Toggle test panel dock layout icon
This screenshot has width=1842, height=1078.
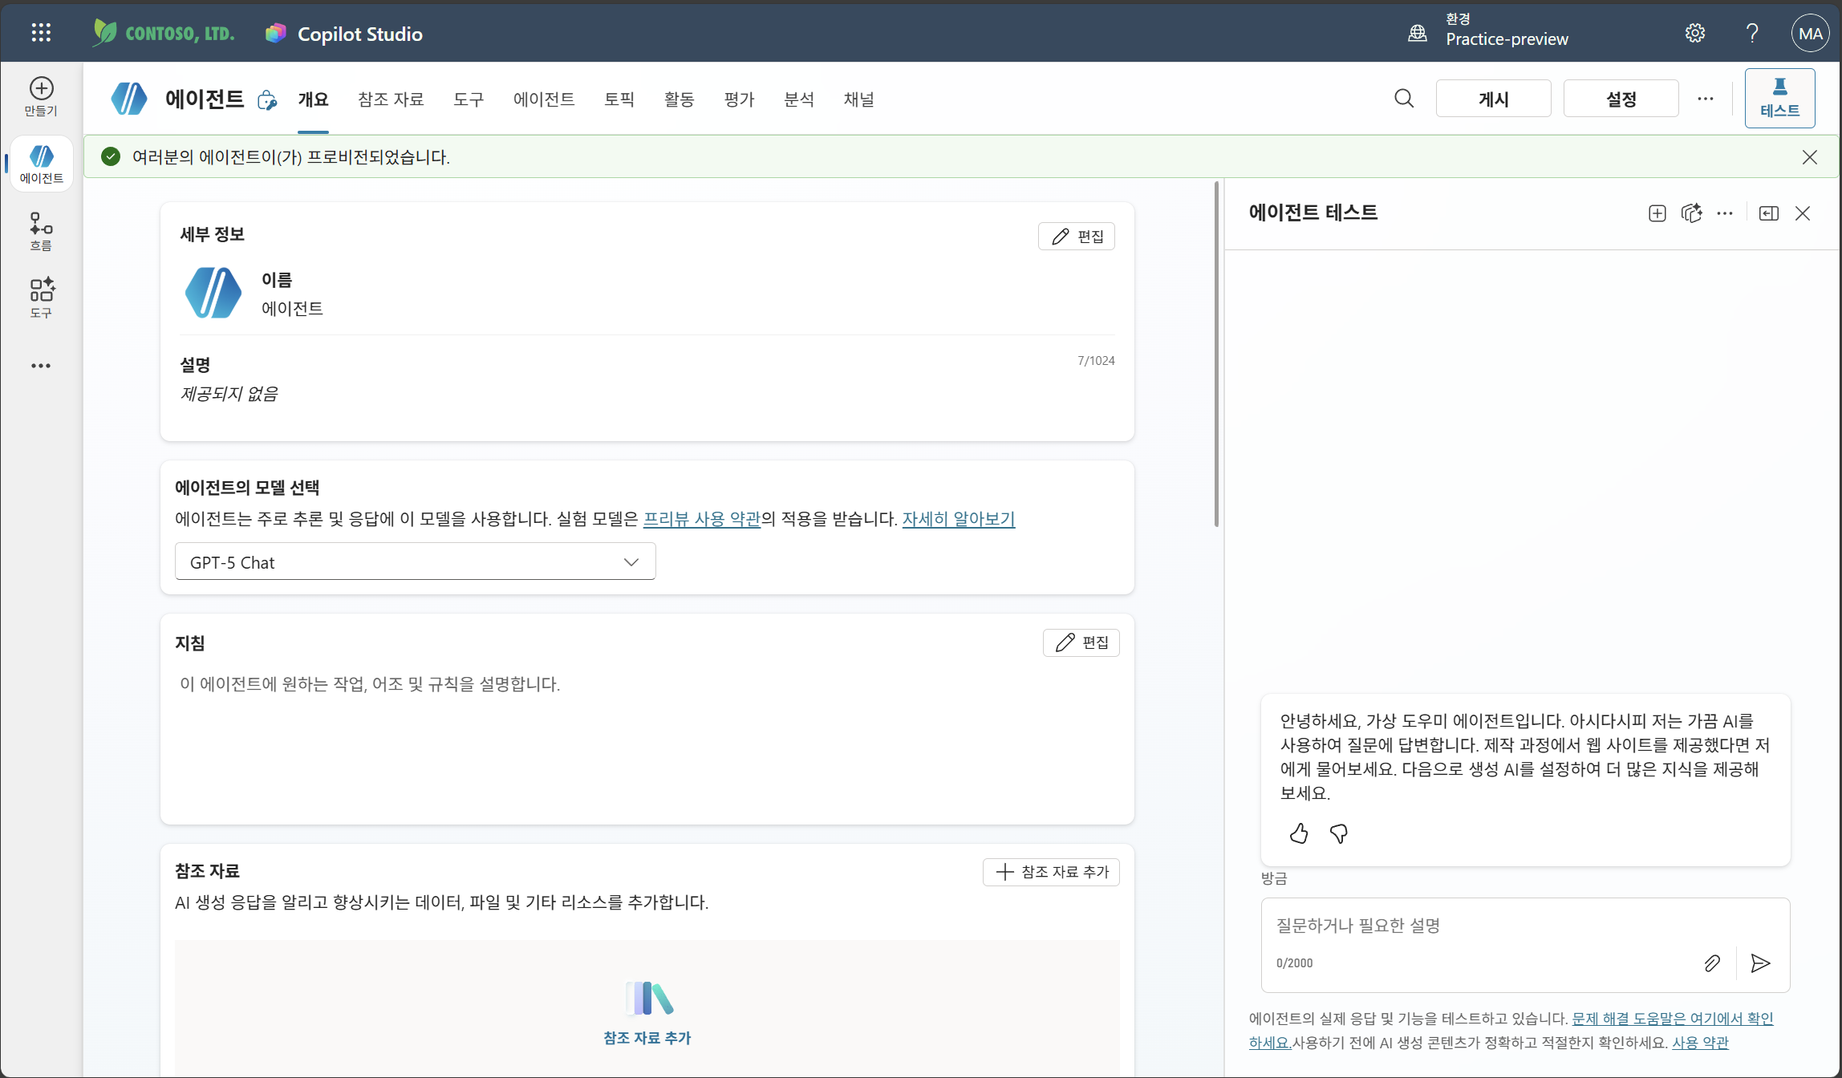point(1769,213)
